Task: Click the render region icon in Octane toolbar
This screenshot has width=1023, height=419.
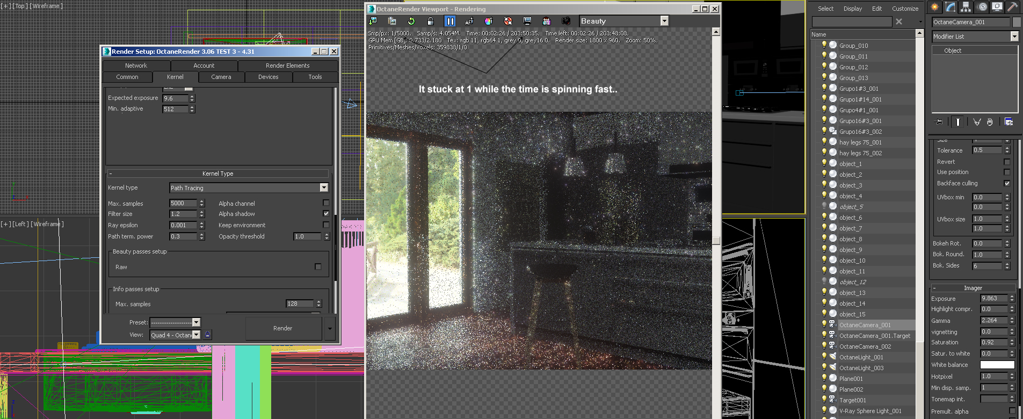Action: coord(547,21)
